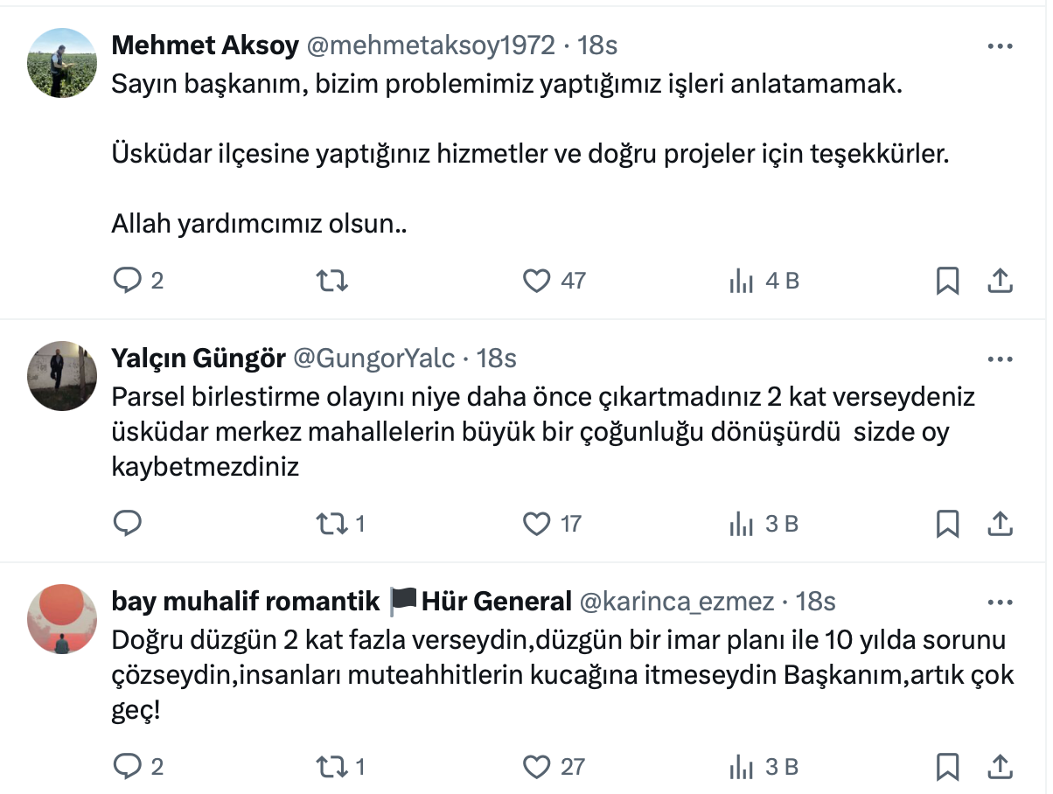
Task: View analytics of karinca_ezmez tweet
Action: 742,766
